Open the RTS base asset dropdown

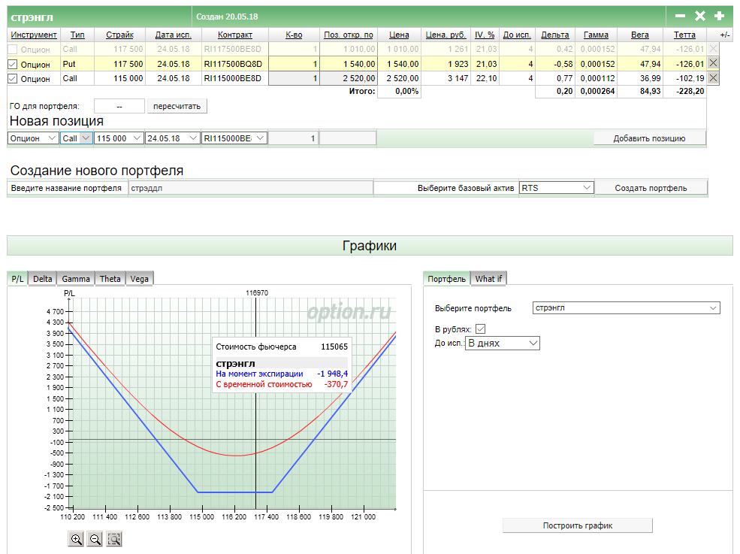click(x=556, y=188)
